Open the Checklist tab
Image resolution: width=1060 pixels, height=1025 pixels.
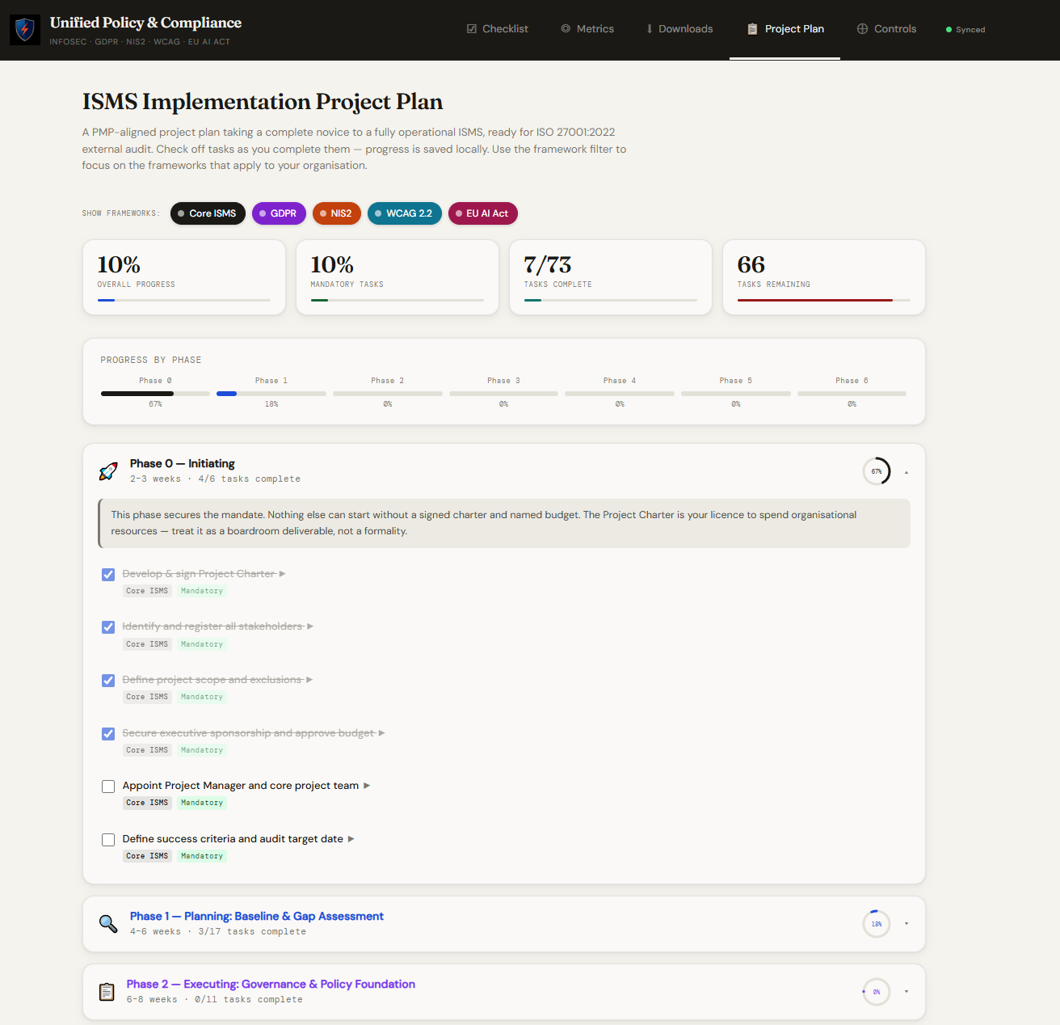(498, 29)
